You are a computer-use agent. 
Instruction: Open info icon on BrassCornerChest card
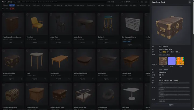(x=21, y=79)
